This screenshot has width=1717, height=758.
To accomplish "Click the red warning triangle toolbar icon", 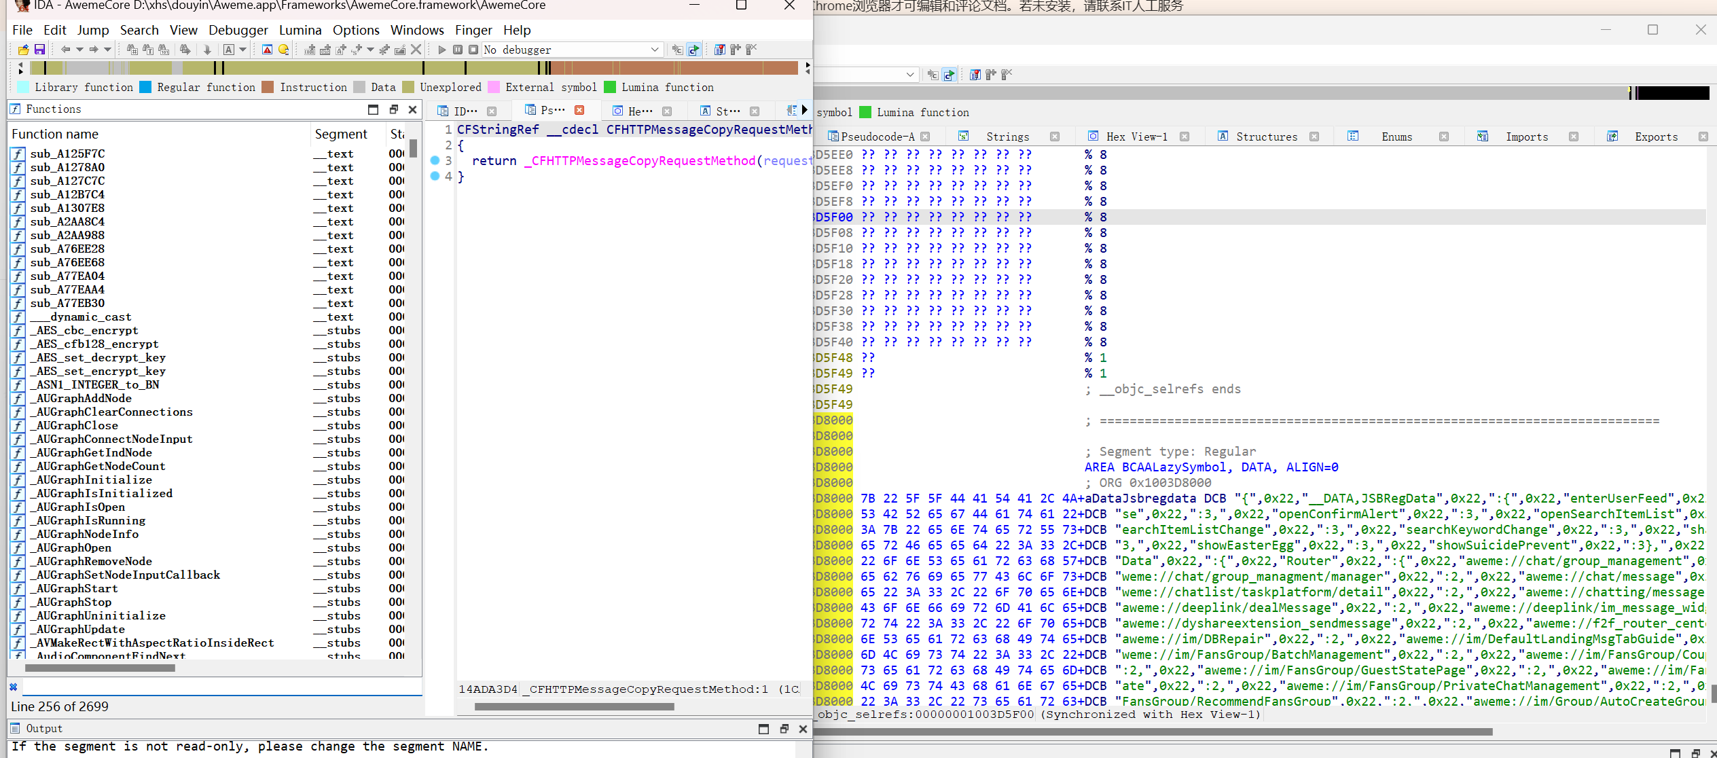I will [267, 50].
